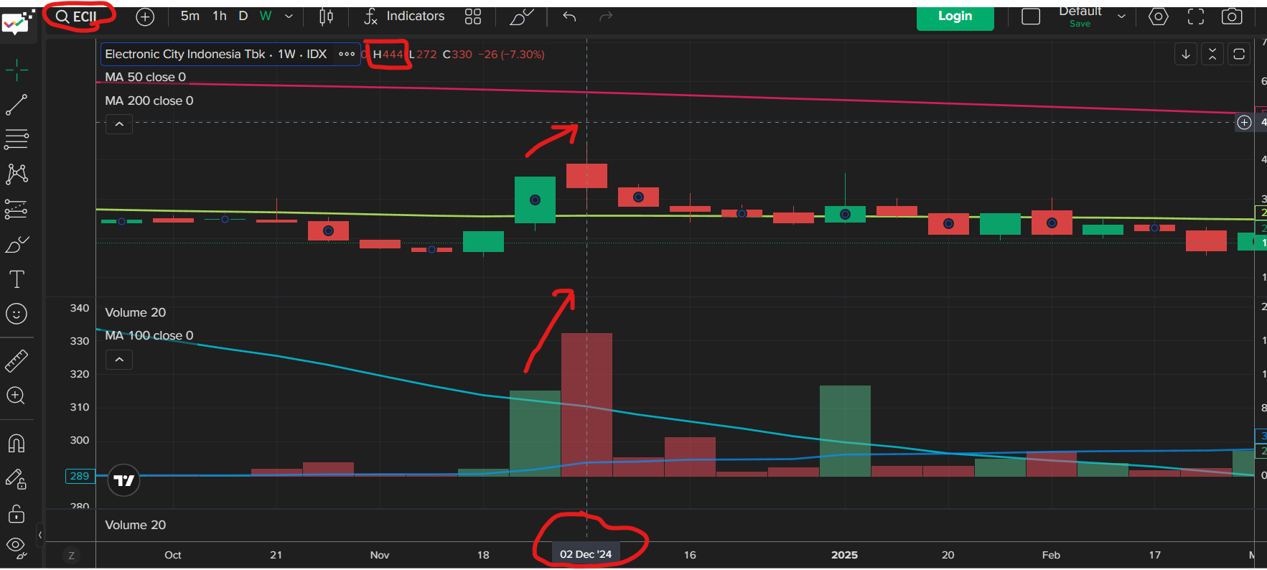1267x570 pixels.
Task: Collapse the main chart pane
Action: point(1212,54)
